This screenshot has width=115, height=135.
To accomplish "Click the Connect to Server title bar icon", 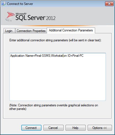I will point(4,4).
